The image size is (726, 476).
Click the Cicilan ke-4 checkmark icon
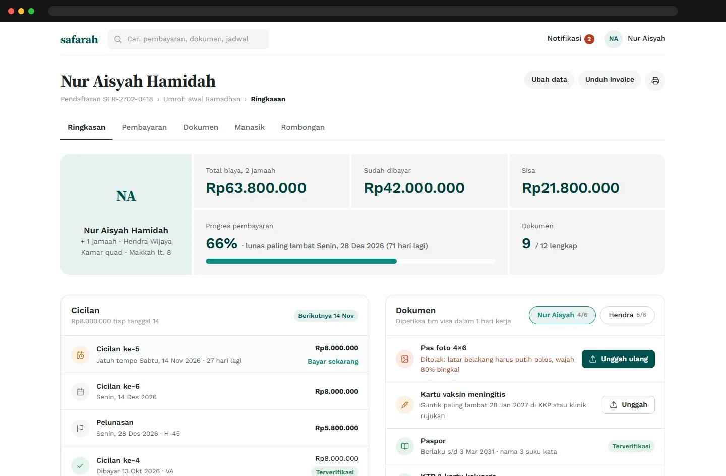(80, 466)
